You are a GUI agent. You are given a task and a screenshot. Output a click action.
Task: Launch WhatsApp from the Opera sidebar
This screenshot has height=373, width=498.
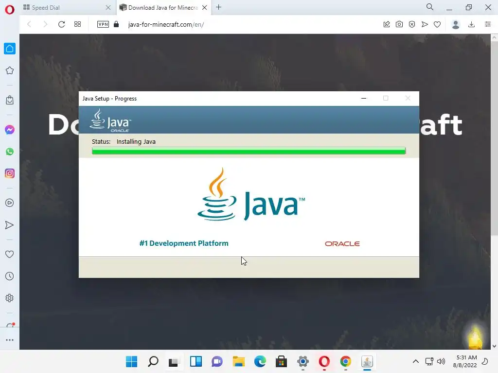click(10, 152)
